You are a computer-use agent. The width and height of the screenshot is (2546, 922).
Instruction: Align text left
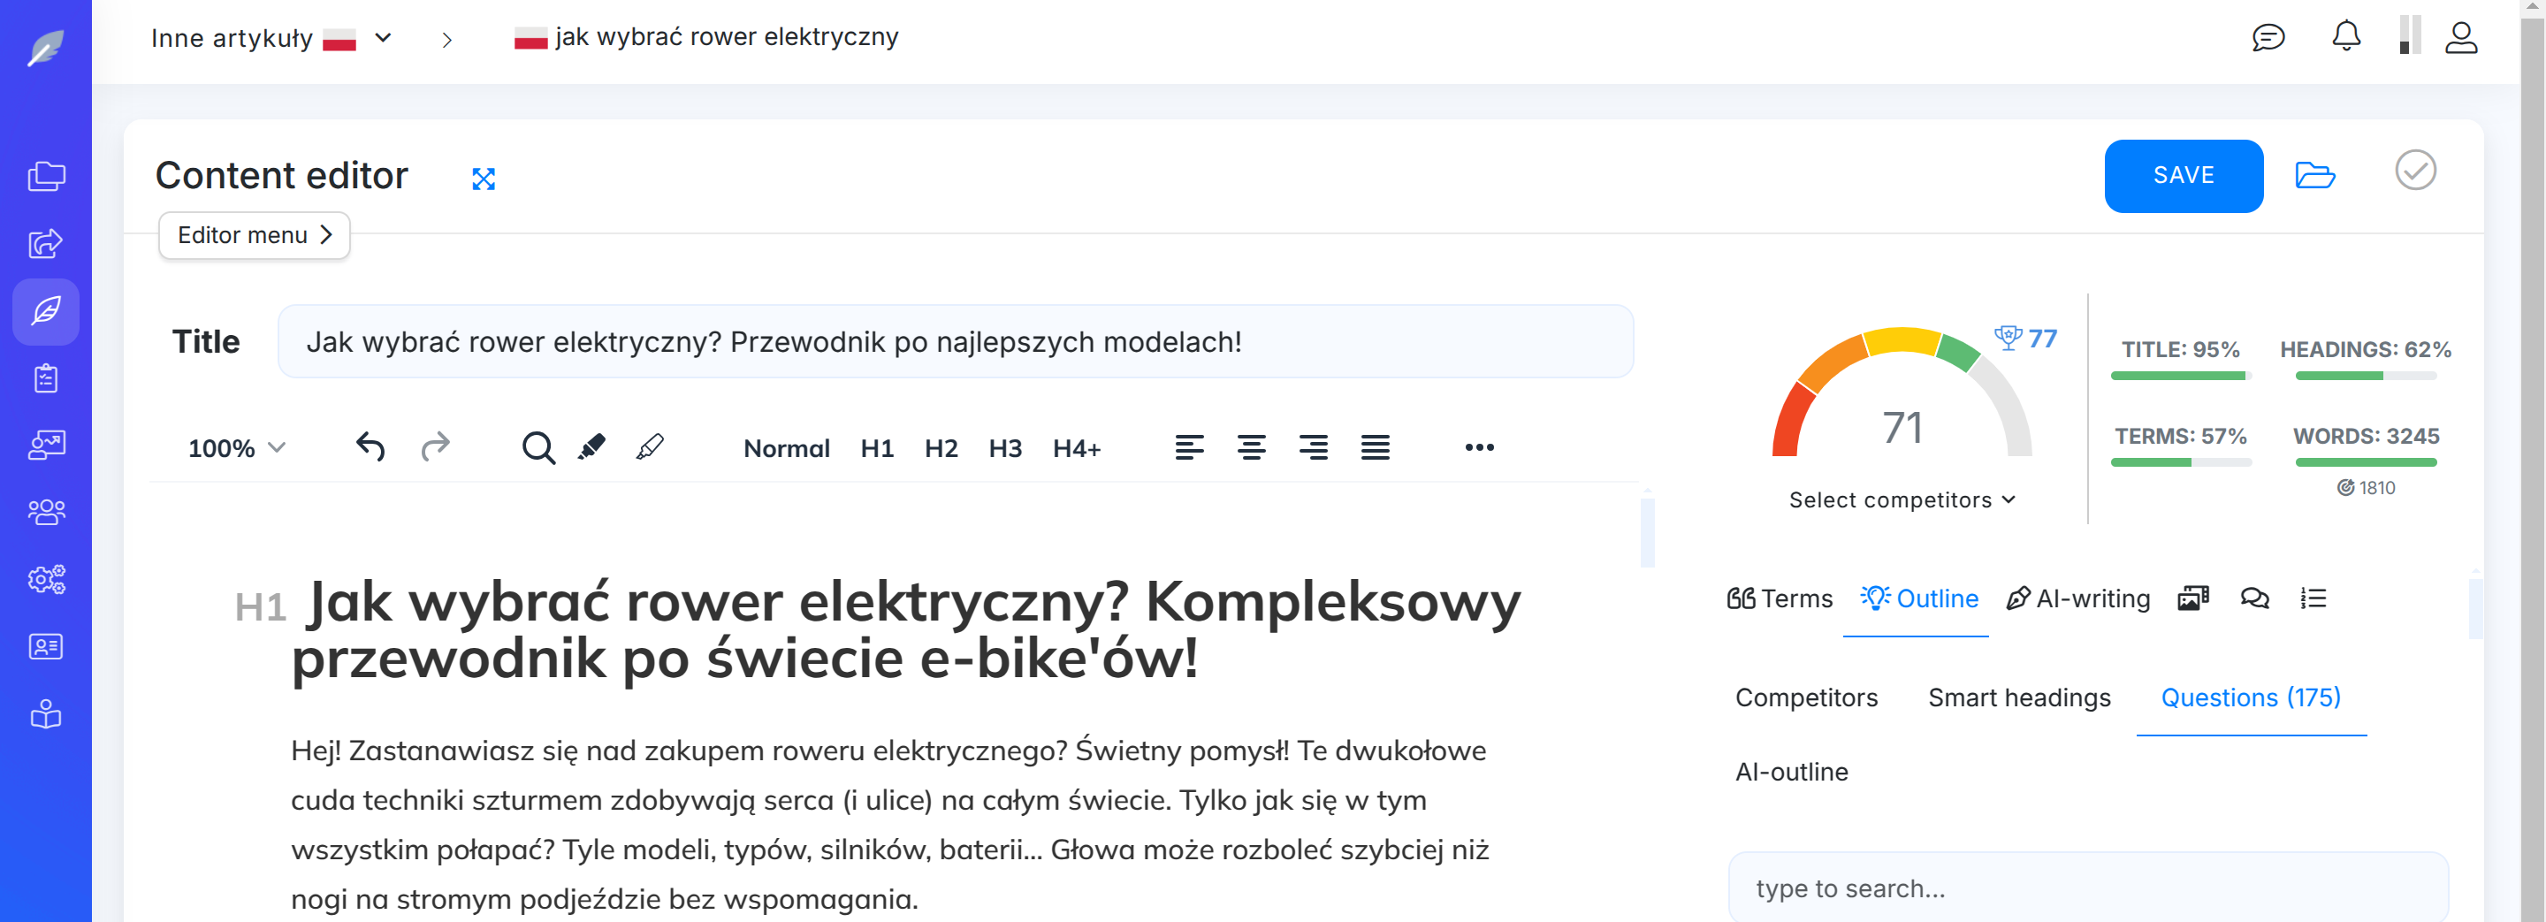(x=1189, y=447)
